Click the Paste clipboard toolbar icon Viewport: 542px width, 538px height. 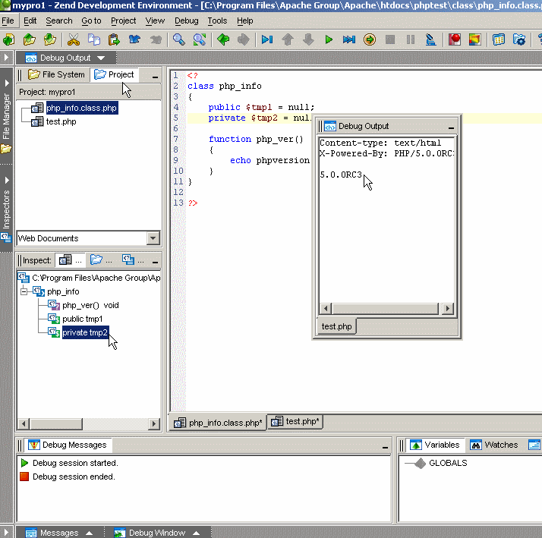pos(115,39)
